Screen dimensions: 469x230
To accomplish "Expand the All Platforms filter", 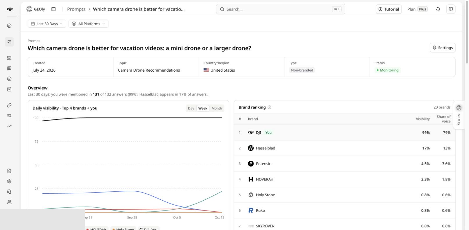I will [x=89, y=24].
